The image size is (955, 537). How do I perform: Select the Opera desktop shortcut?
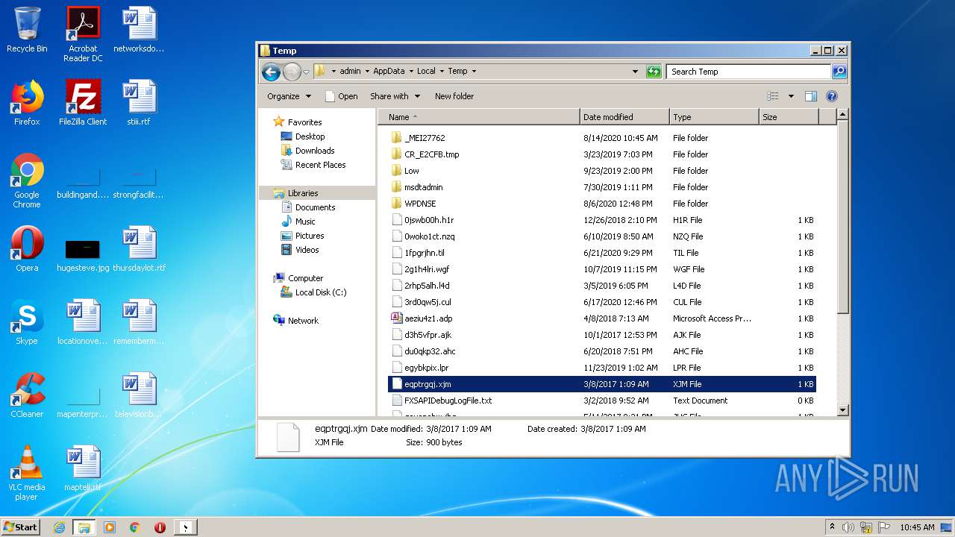[27, 249]
